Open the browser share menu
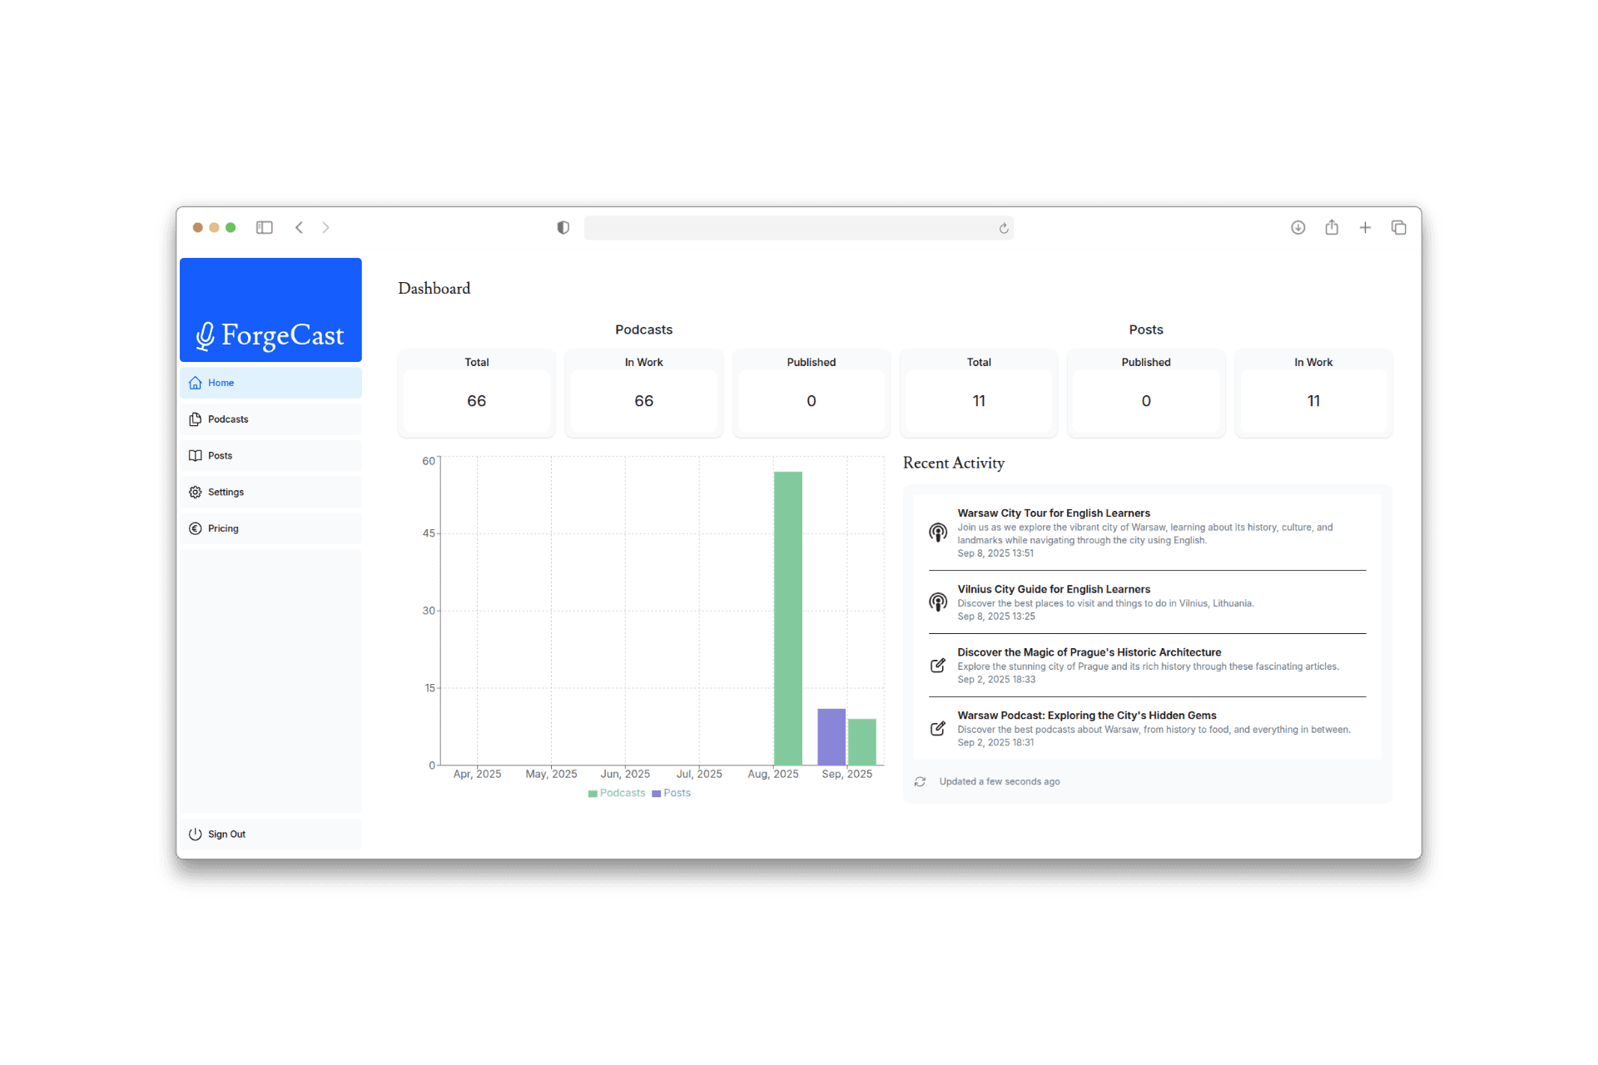The width and height of the screenshot is (1598, 1065). click(x=1331, y=227)
